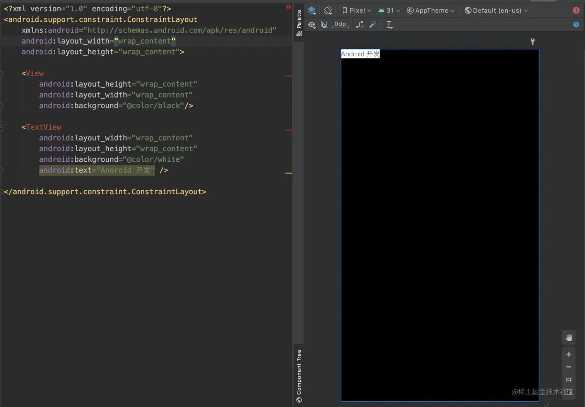Click the "@color/black" background value
Viewport: 585px width, 407px height.
154,106
